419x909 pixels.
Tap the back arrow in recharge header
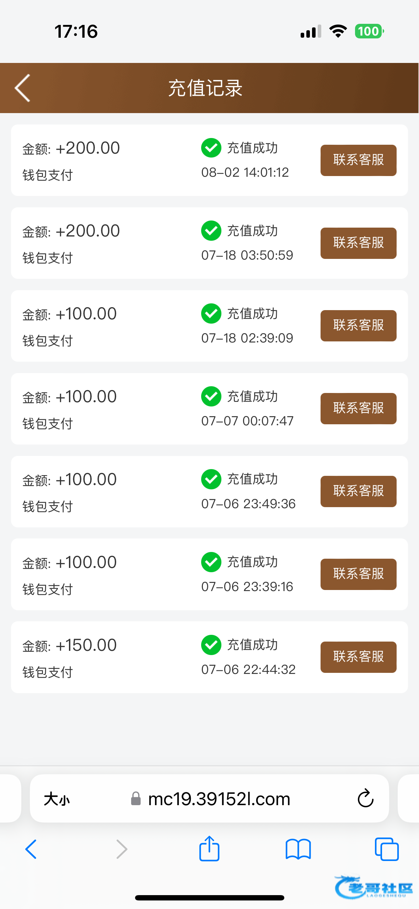(x=23, y=88)
